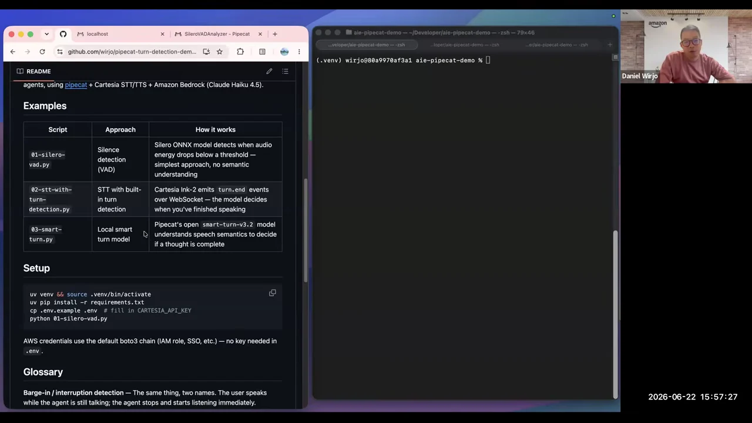Viewport: 752px width, 423px height.
Task: Open Chrome profile avatar
Action: [x=284, y=52]
